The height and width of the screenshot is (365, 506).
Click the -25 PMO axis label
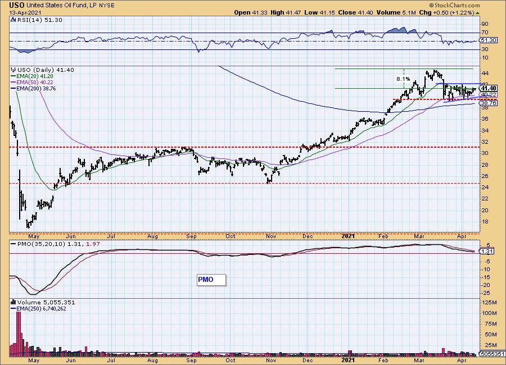(x=485, y=293)
